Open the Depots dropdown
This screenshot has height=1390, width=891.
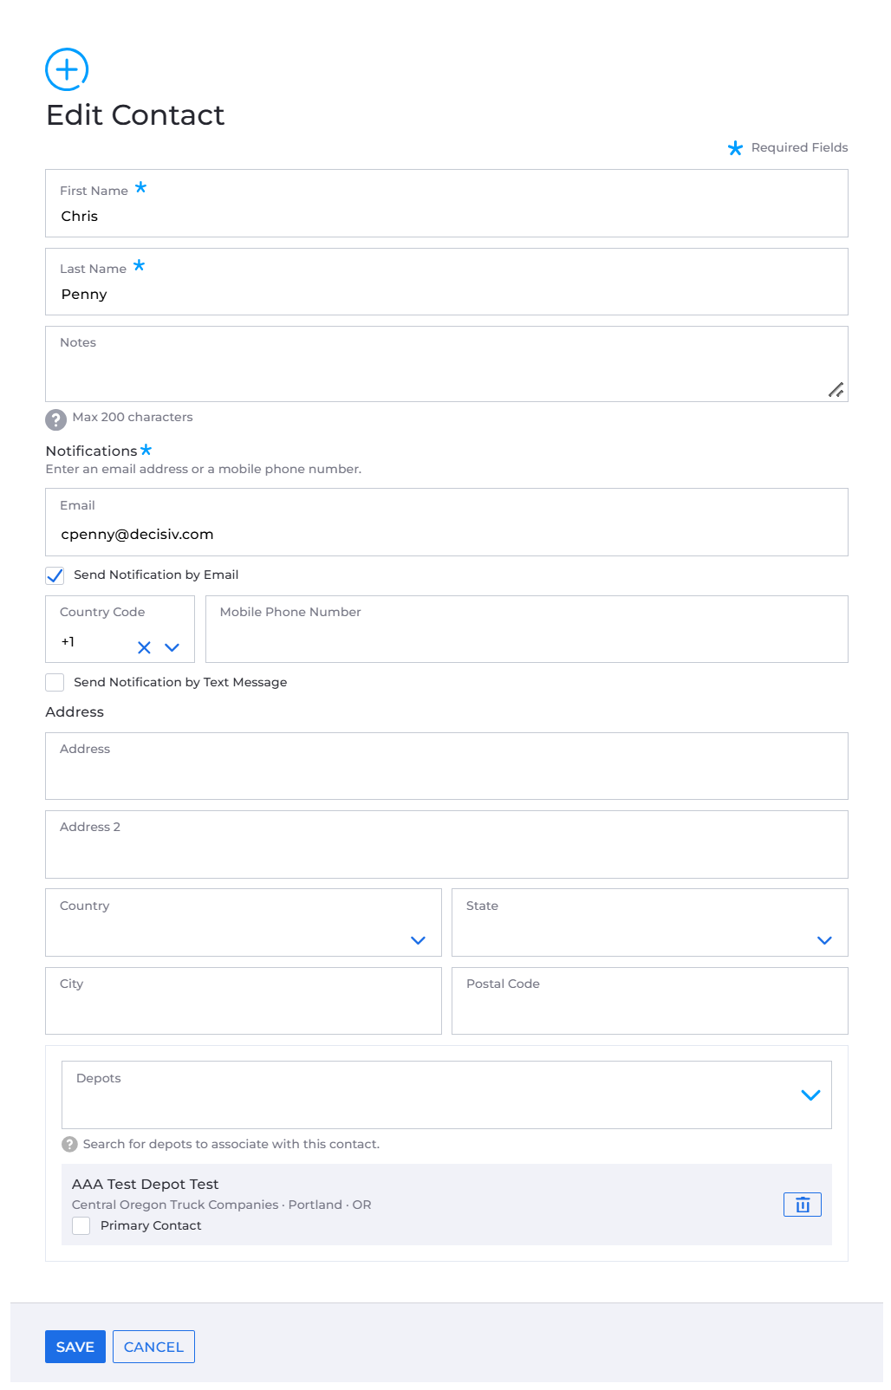pyautogui.click(x=810, y=1095)
